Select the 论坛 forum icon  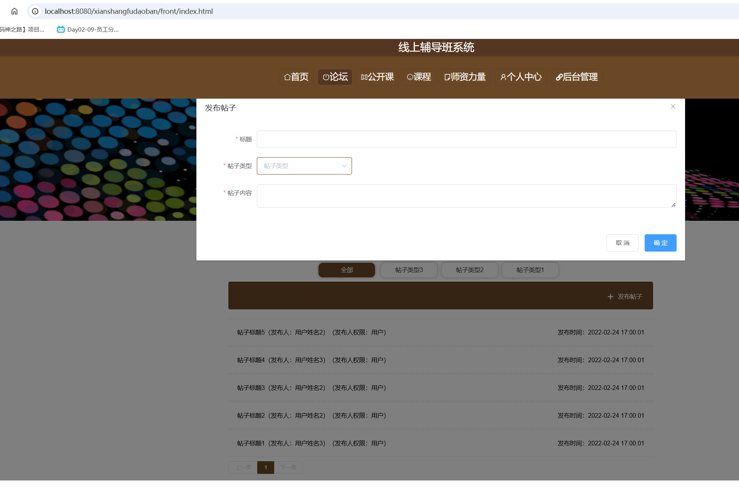pos(325,77)
